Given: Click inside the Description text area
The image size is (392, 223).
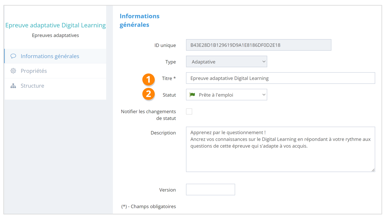Looking at the screenshot, I should (280, 157).
